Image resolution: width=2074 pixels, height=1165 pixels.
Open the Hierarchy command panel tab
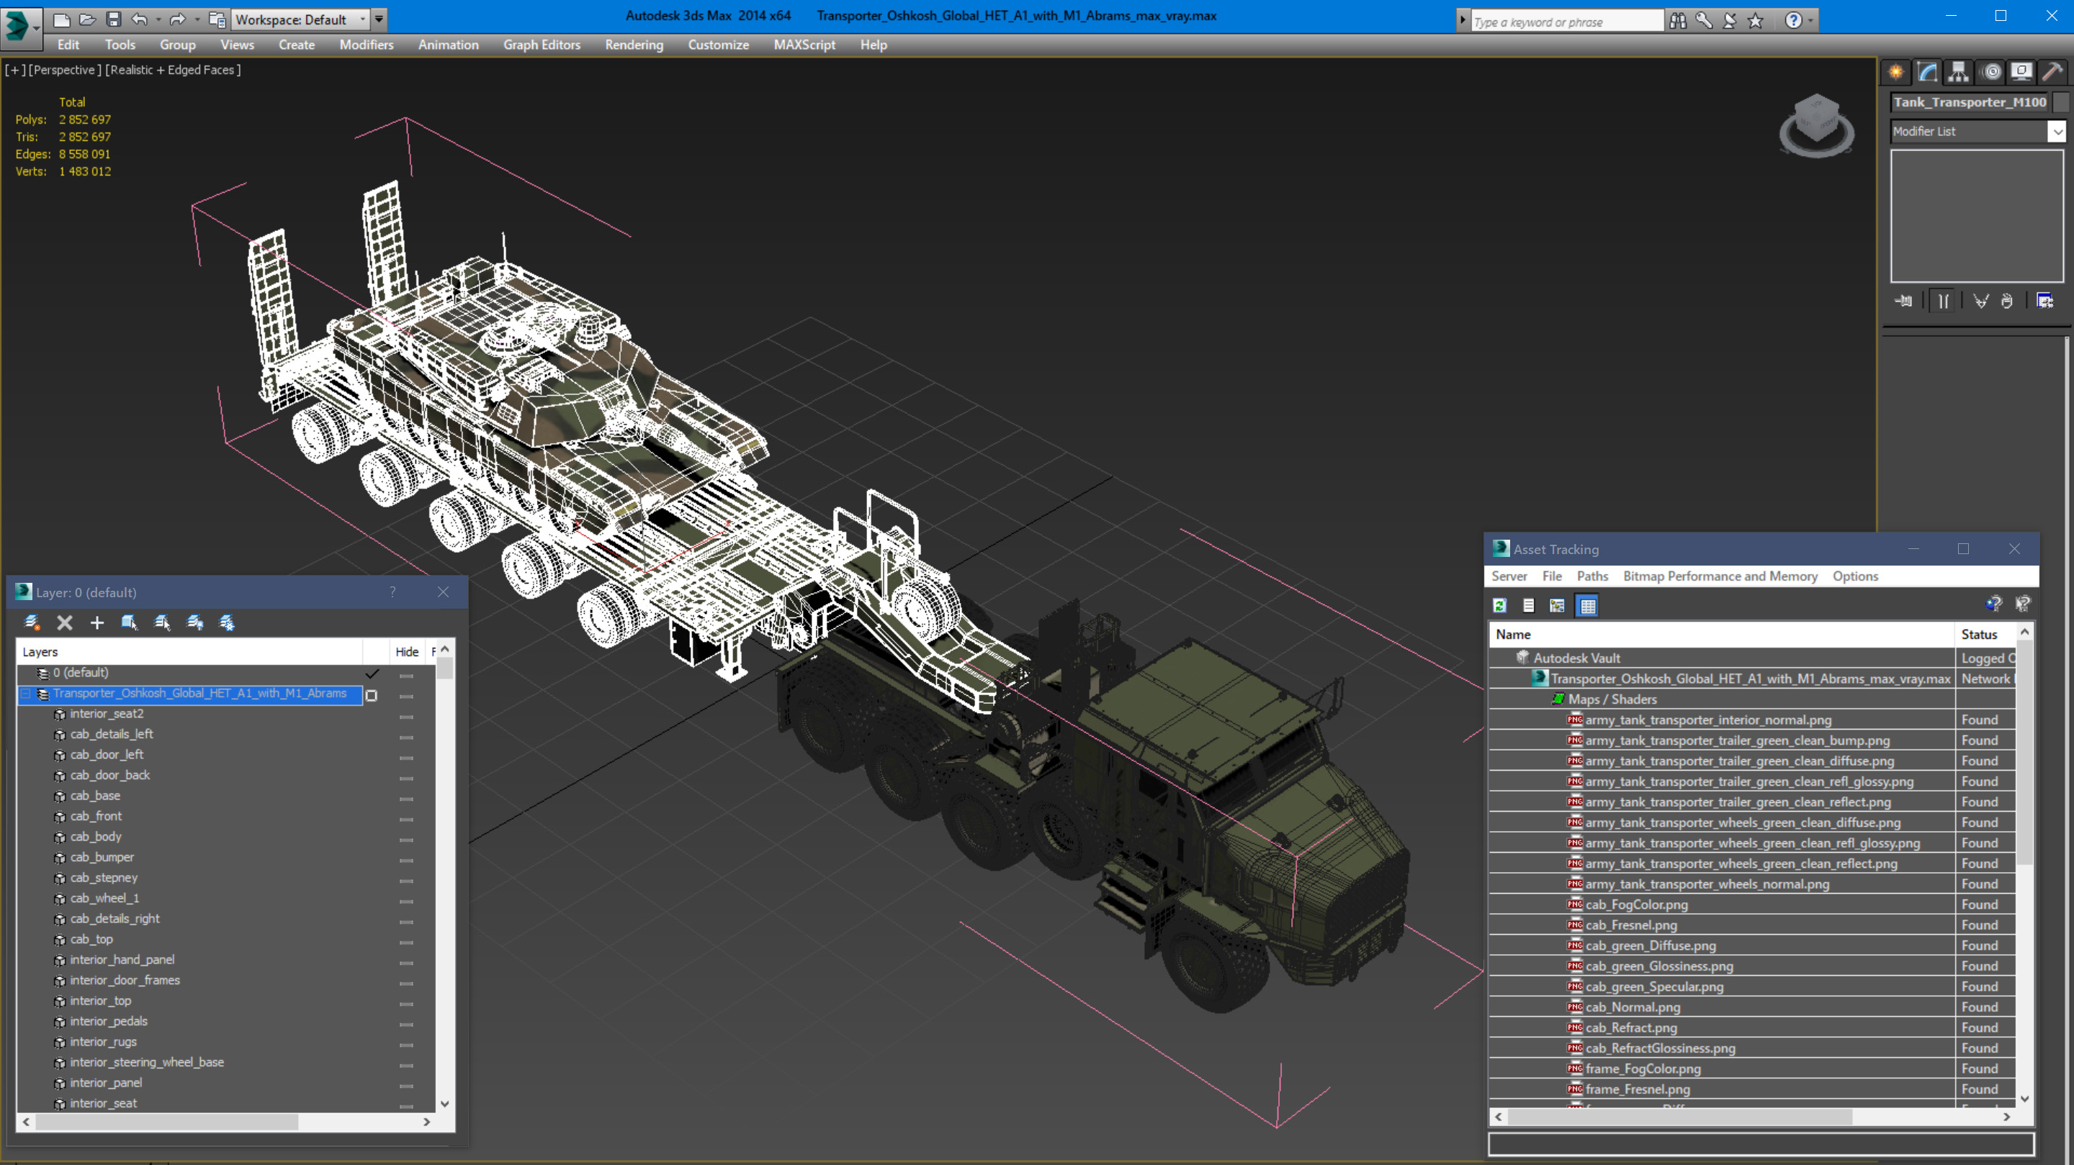pyautogui.click(x=1959, y=73)
